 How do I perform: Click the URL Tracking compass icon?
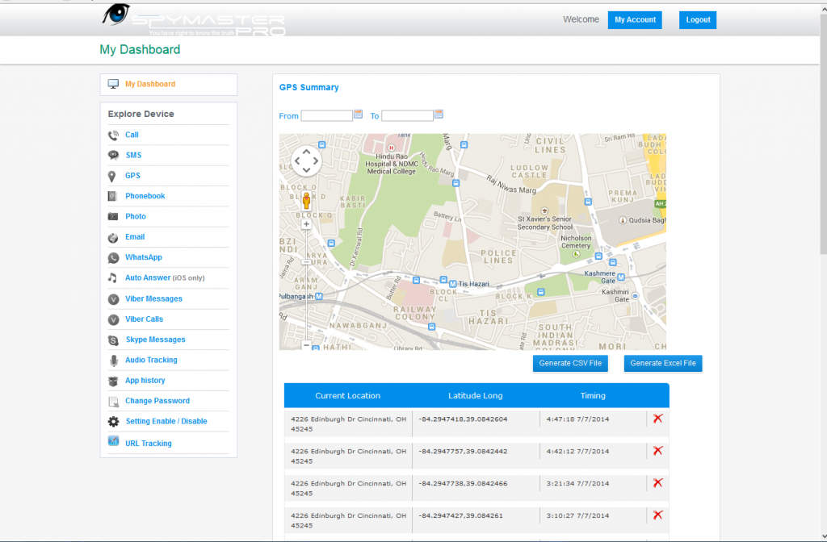pyautogui.click(x=113, y=441)
